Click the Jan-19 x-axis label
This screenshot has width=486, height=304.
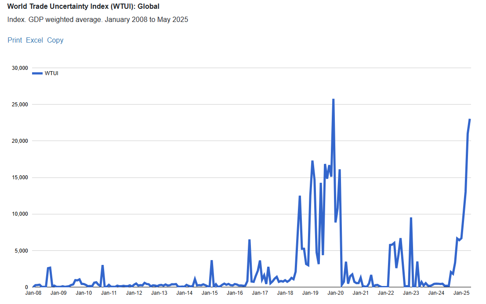(x=310, y=293)
